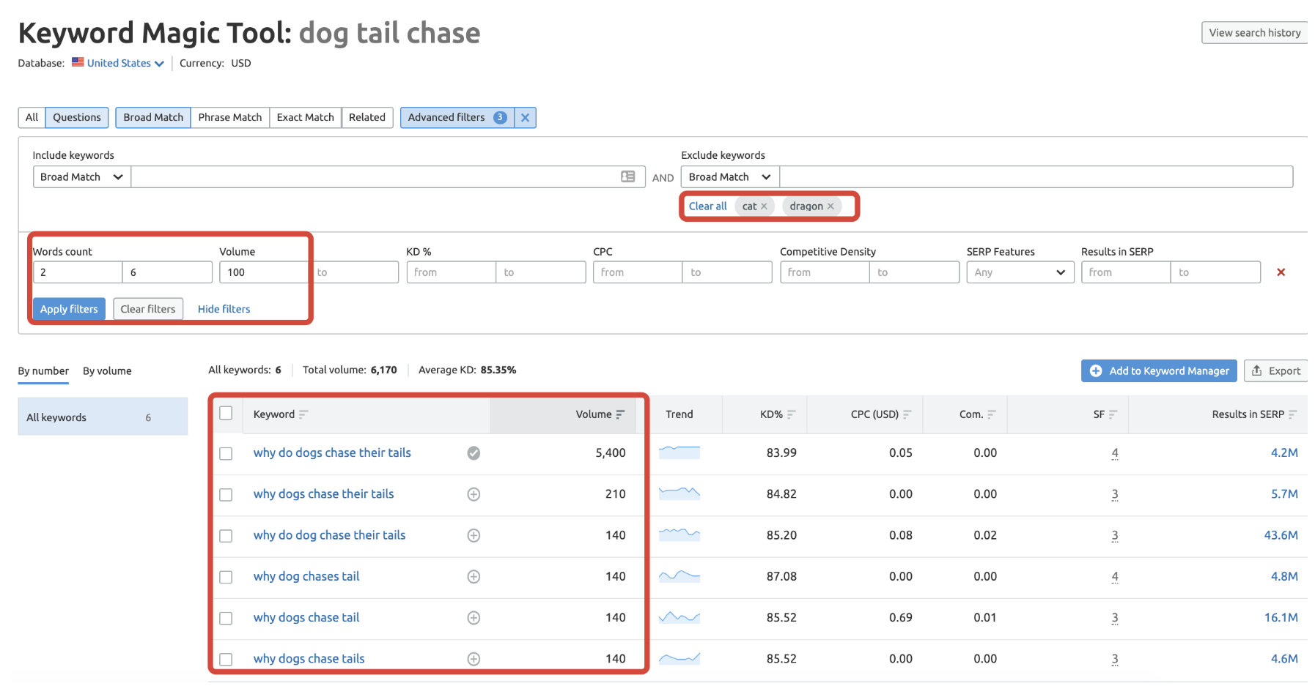Switch to the Phrase Match tab
The width and height of the screenshot is (1315, 697).
(x=229, y=117)
